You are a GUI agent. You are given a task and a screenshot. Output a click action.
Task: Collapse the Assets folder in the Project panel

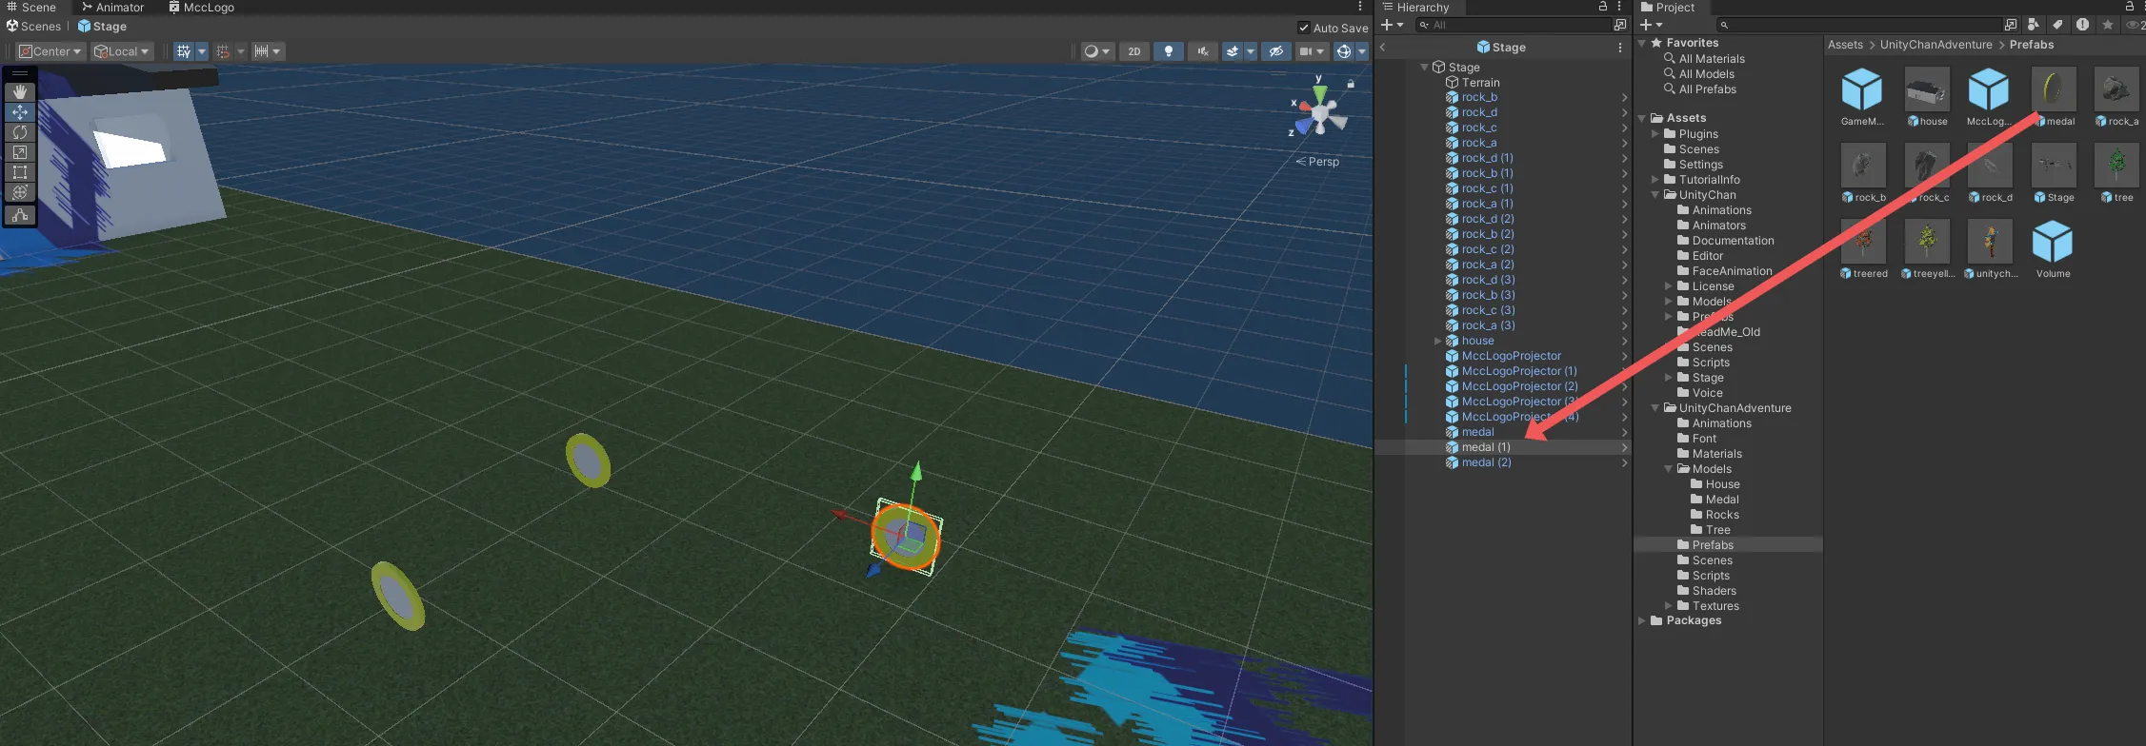(x=1642, y=118)
